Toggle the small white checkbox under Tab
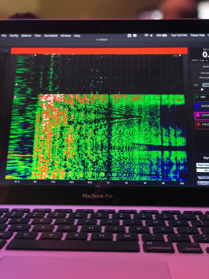209x279 pixels. pyautogui.click(x=202, y=89)
